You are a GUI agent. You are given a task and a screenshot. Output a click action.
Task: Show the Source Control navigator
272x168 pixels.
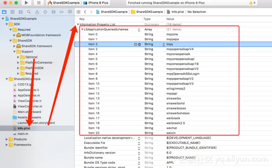[x=11, y=12]
